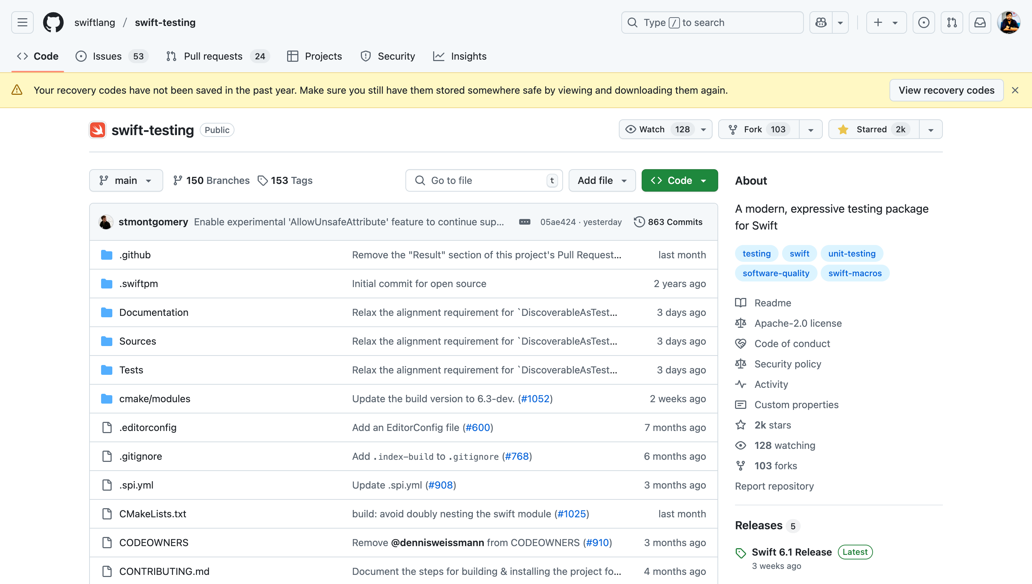Open the Sources folder
1032x584 pixels.
138,341
